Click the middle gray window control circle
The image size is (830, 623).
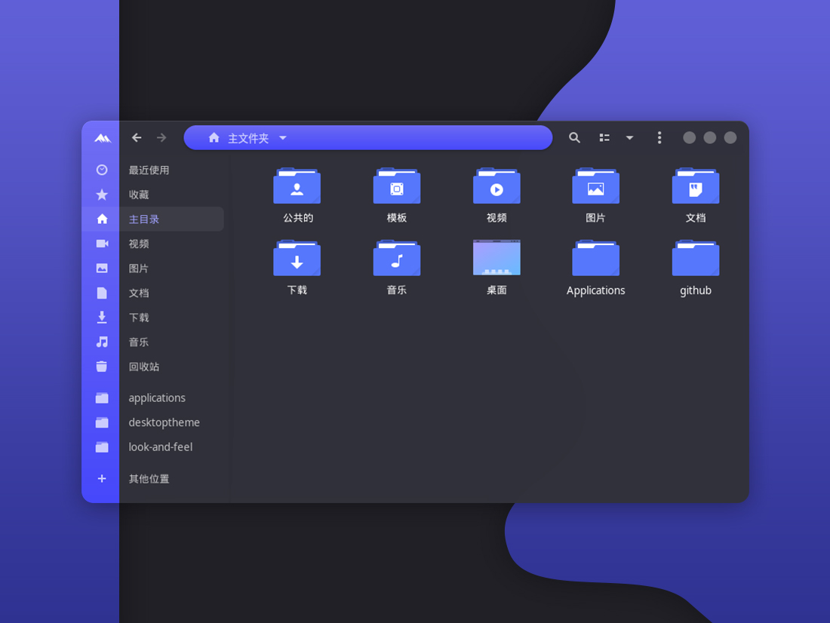[x=710, y=137]
